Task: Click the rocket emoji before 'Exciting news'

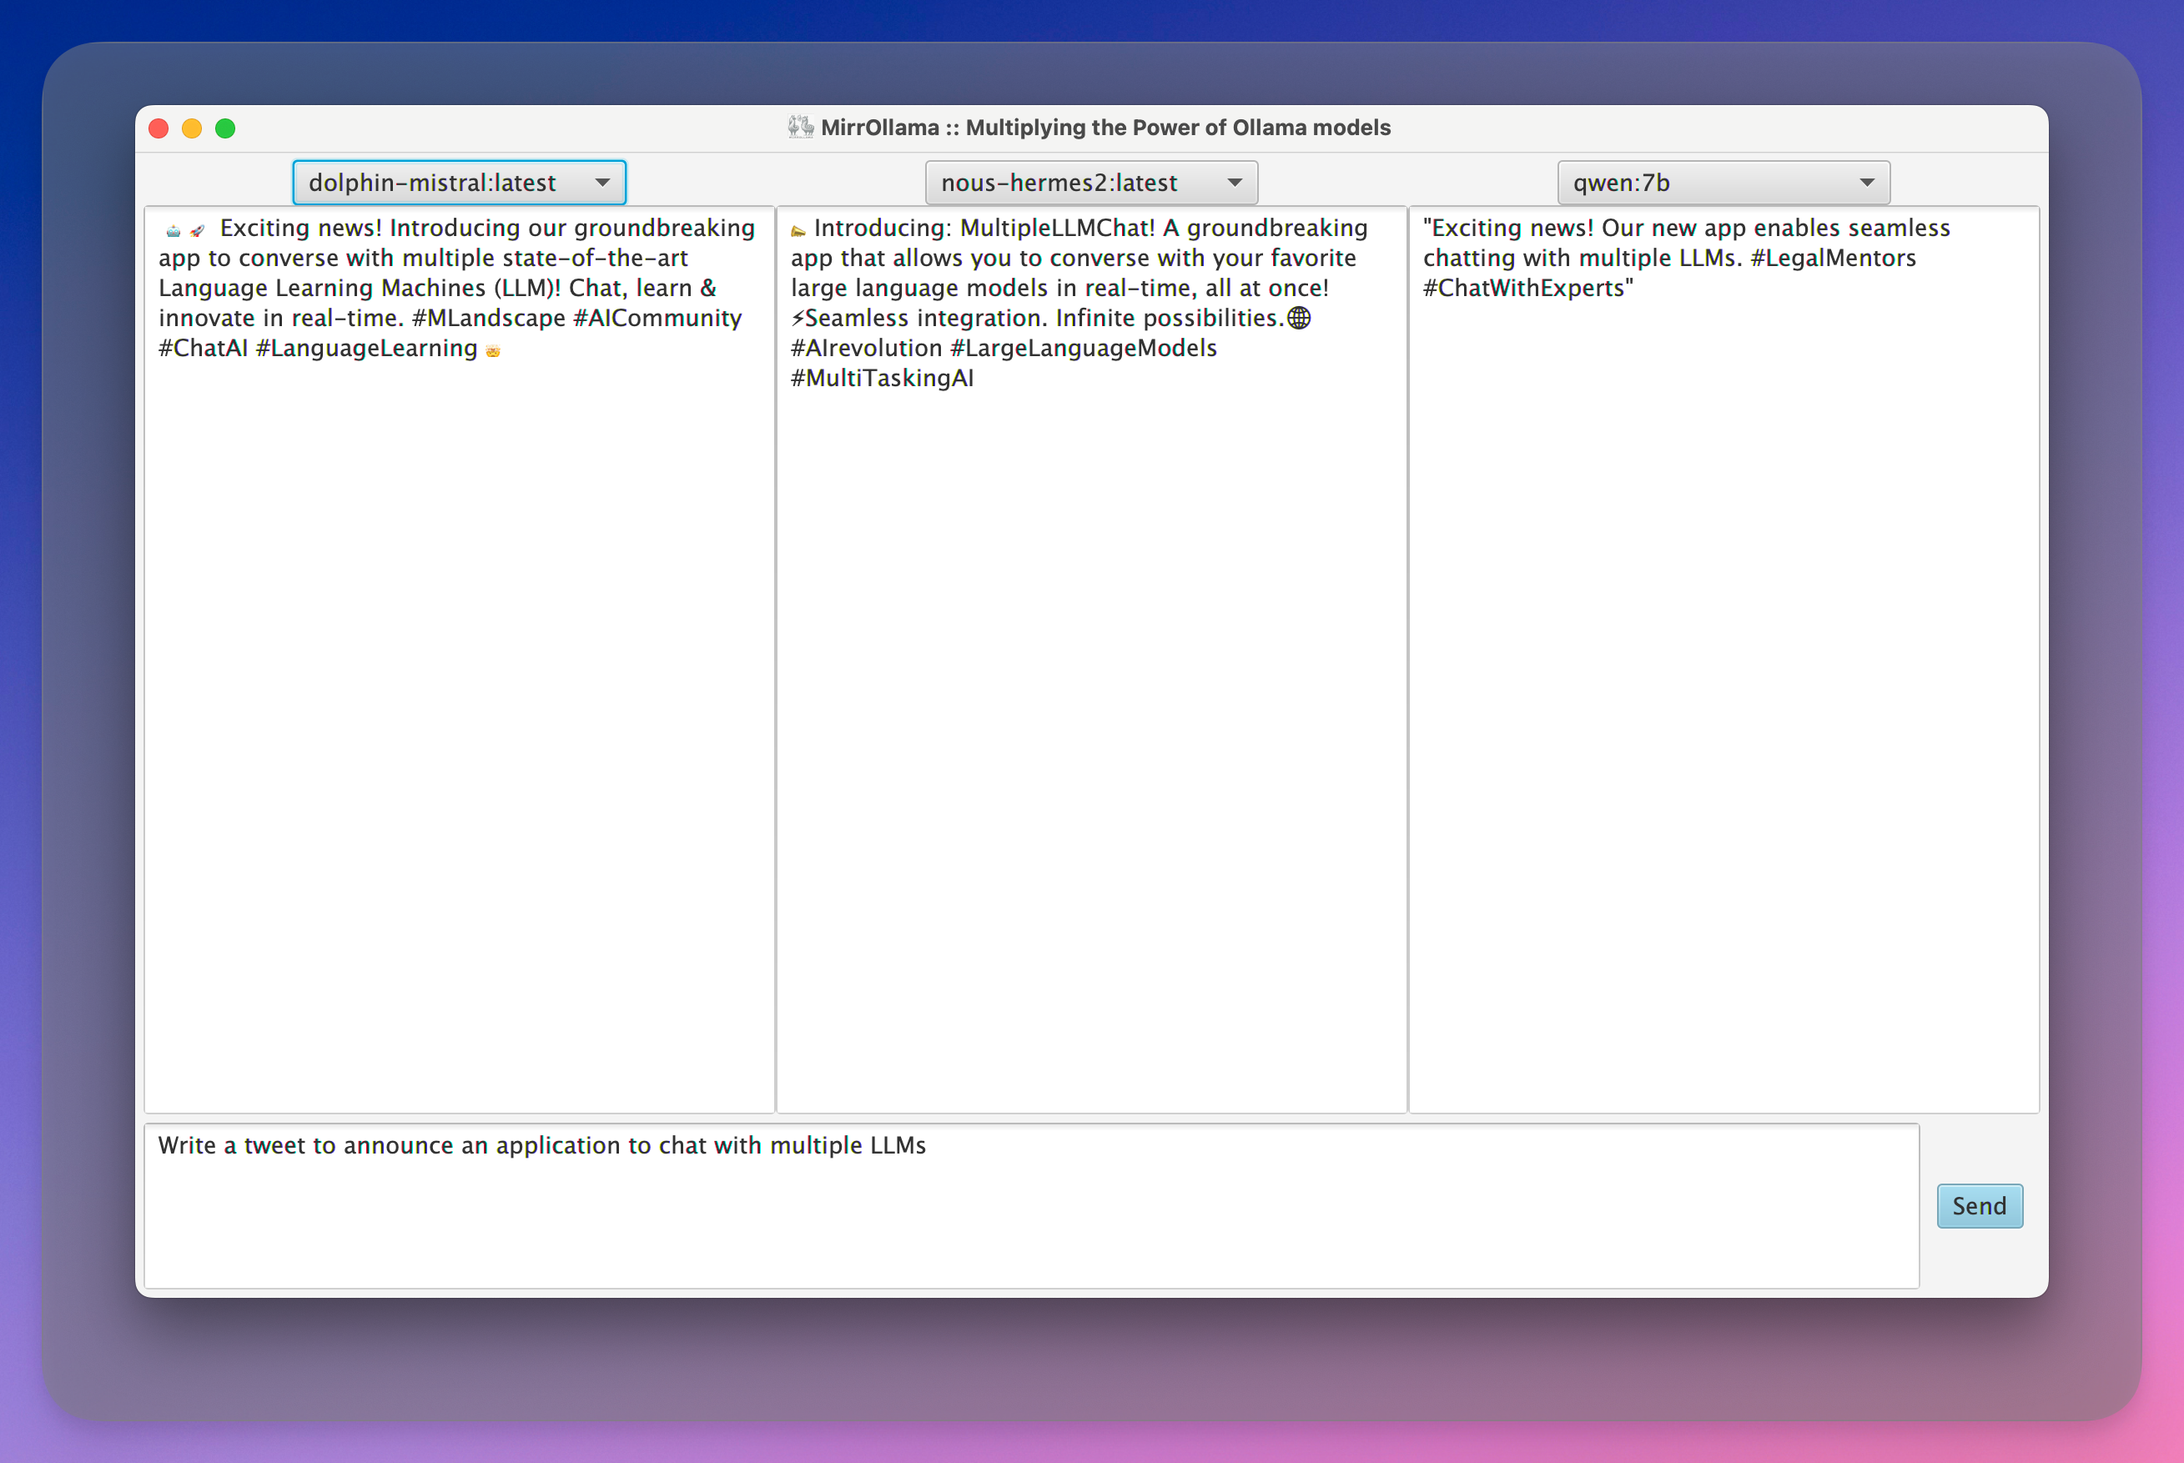Action: pos(197,230)
